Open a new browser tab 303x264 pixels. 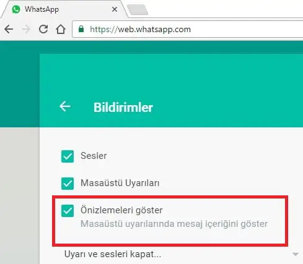138,10
